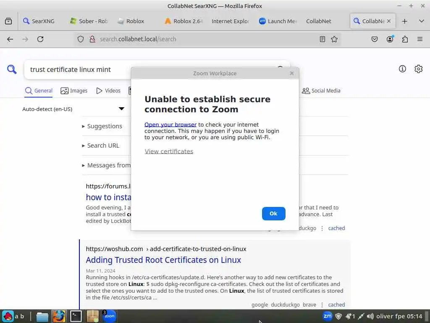This screenshot has width=430, height=323.
Task: Go back to the previous page
Action: click(x=10, y=39)
